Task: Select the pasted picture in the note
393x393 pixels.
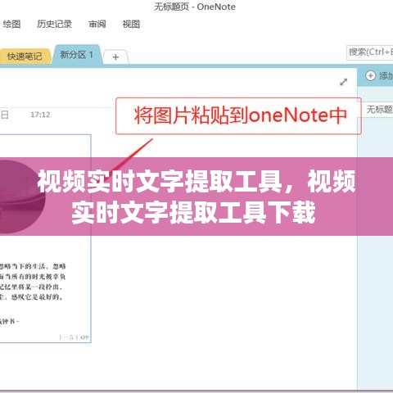Action: pos(45,238)
